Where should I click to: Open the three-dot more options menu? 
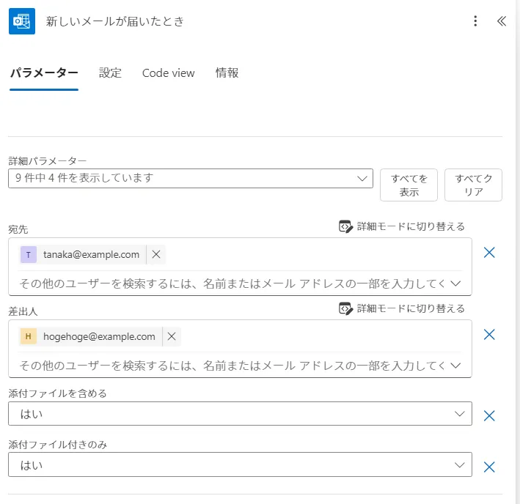click(x=476, y=21)
